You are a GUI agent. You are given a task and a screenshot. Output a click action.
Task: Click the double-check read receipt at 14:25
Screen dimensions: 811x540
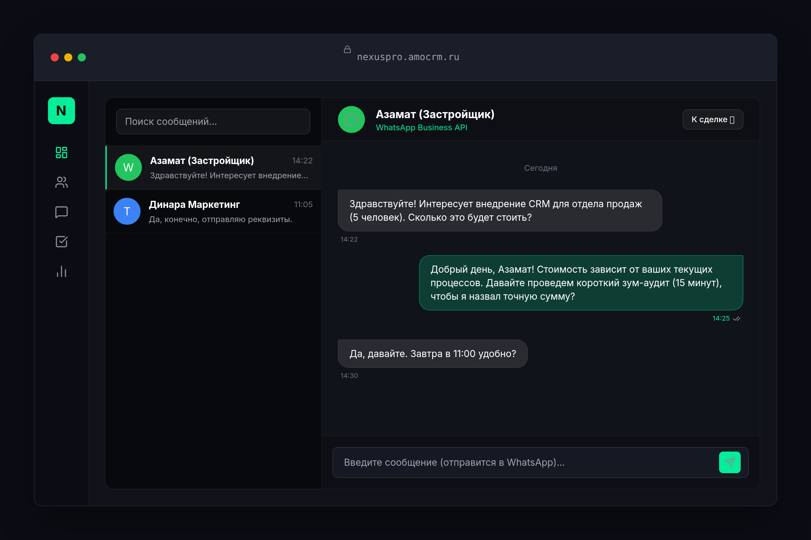coord(737,319)
